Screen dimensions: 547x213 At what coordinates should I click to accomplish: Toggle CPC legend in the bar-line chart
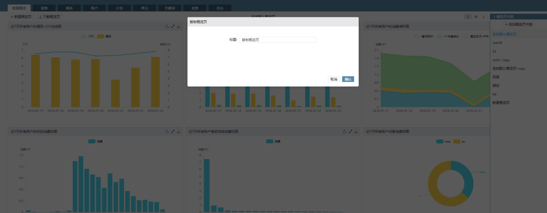tap(87, 36)
